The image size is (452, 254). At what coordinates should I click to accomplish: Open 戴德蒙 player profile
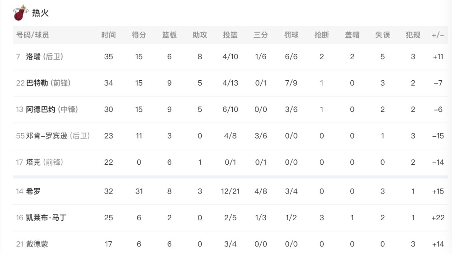coord(37,244)
